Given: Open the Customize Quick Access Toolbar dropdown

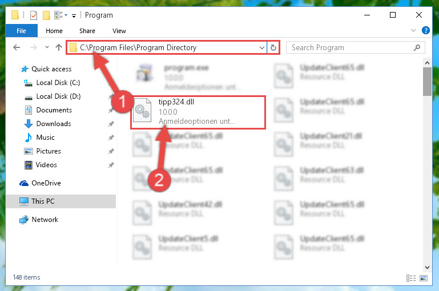Looking at the screenshot, I should (x=74, y=16).
